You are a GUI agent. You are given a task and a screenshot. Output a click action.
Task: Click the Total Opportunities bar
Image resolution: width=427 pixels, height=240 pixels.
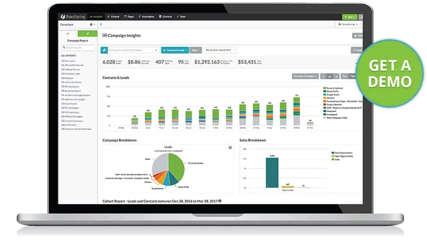point(272,172)
